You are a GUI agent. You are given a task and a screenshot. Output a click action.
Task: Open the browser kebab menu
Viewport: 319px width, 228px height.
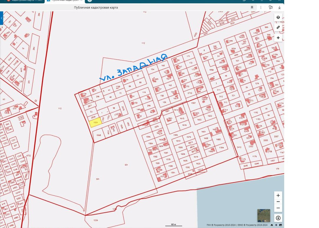point(261,7)
